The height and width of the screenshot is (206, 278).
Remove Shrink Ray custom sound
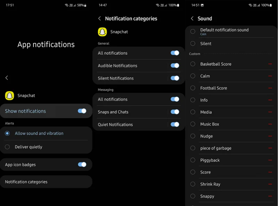[270, 184]
